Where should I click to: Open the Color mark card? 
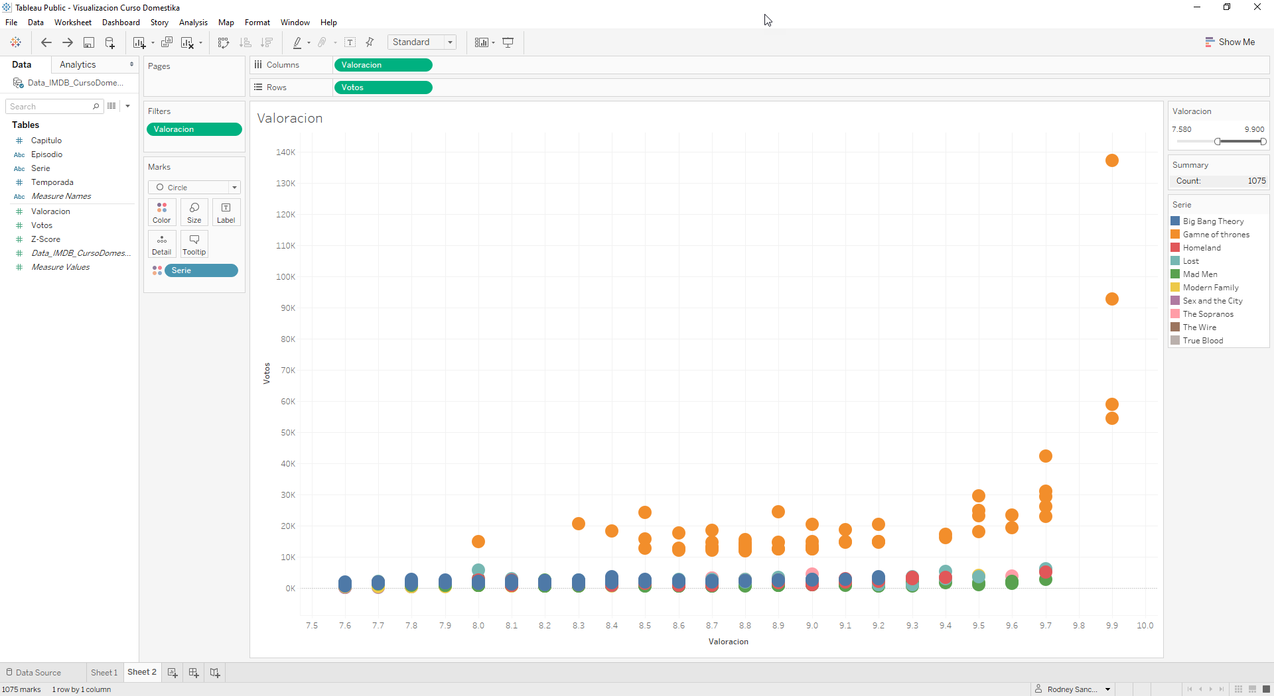tap(162, 213)
